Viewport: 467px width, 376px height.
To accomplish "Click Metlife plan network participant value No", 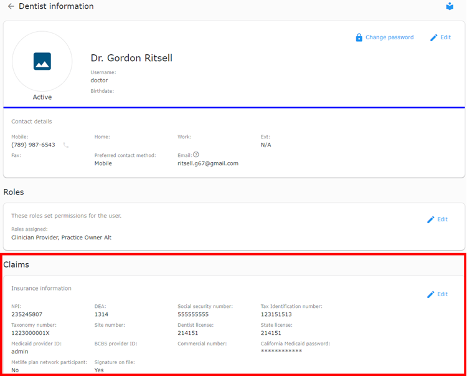I will 15,370.
